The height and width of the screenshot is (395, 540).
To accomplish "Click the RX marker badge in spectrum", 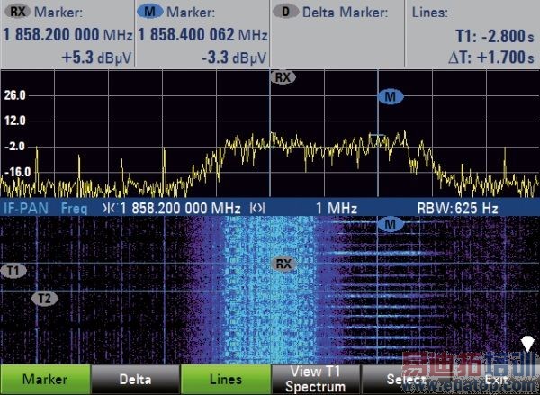I will pos(283,77).
